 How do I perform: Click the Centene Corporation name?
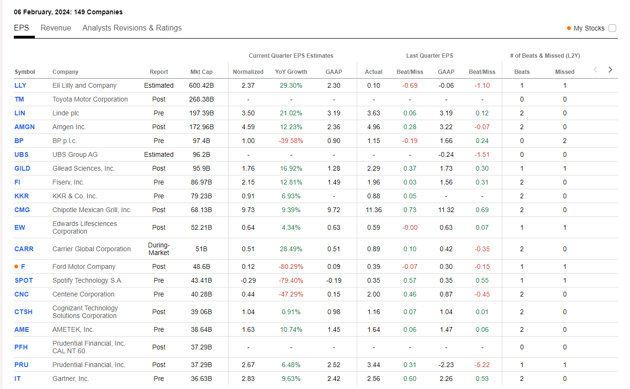[x=83, y=294]
